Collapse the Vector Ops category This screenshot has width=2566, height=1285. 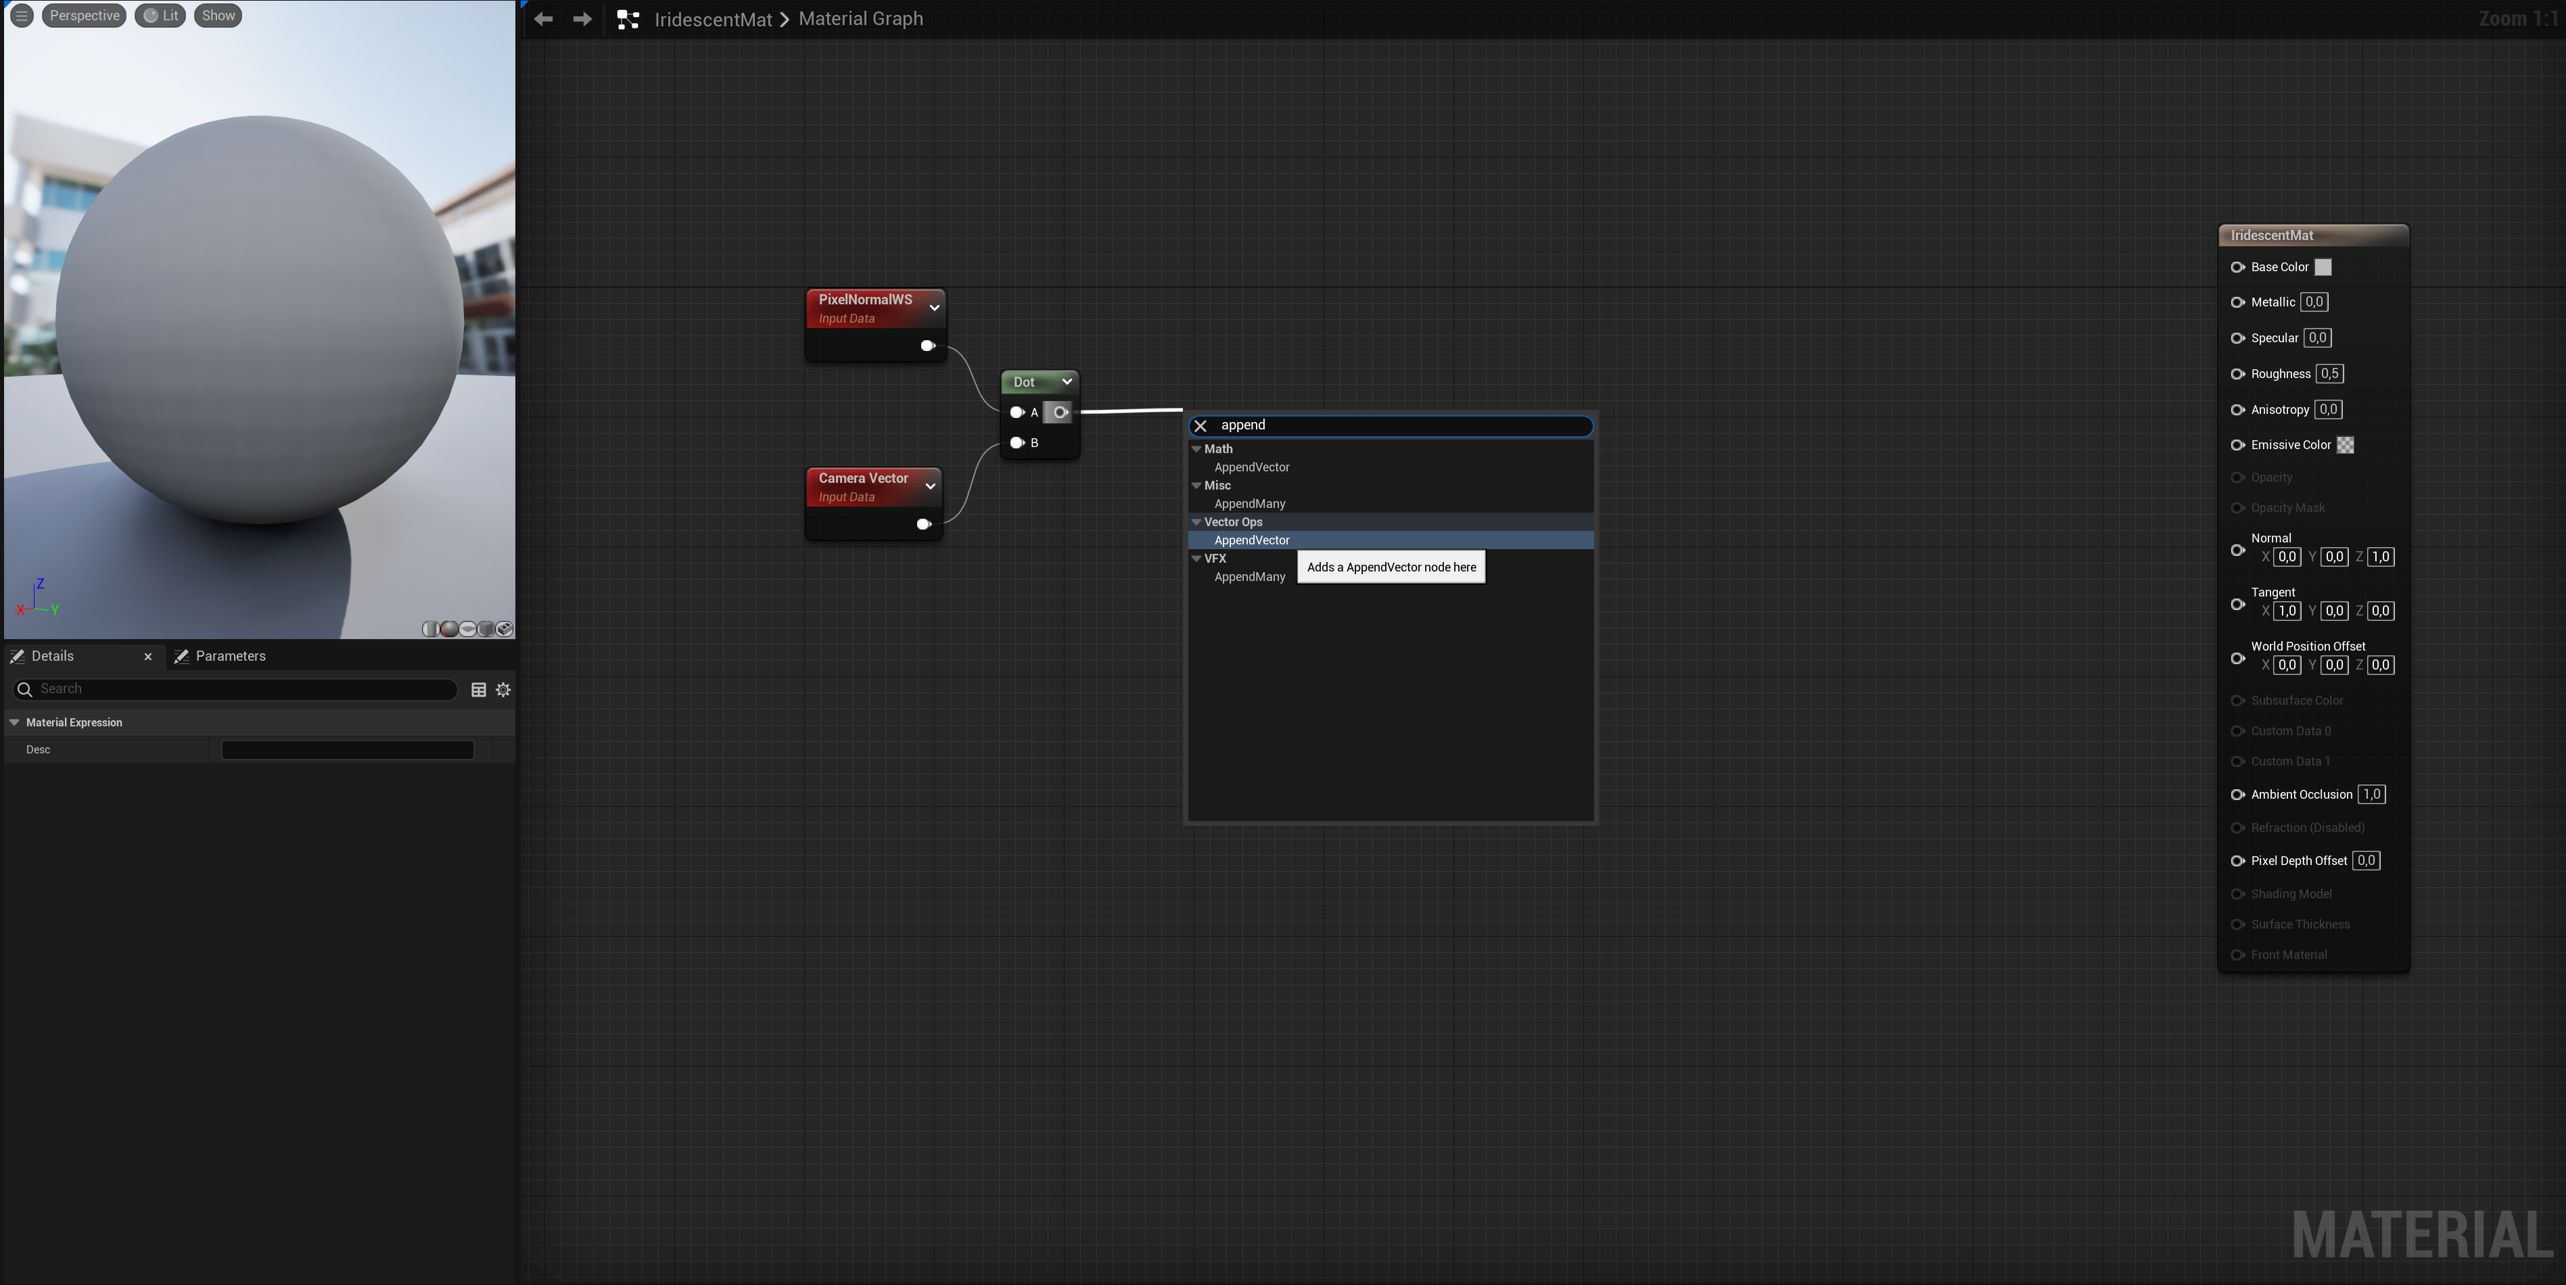coord(1196,522)
